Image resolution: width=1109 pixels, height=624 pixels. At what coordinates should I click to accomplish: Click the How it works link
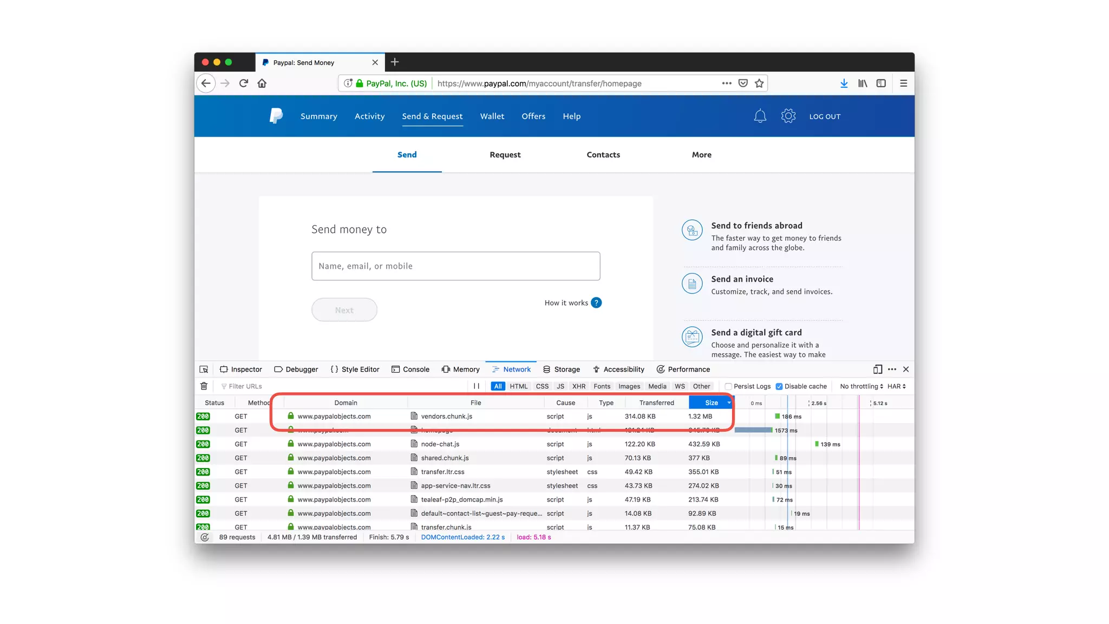click(x=566, y=303)
